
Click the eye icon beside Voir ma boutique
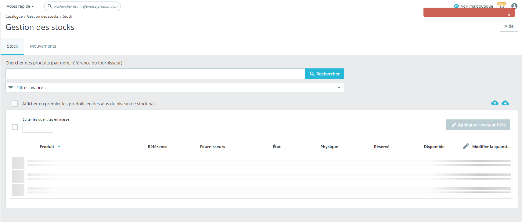coord(456,6)
